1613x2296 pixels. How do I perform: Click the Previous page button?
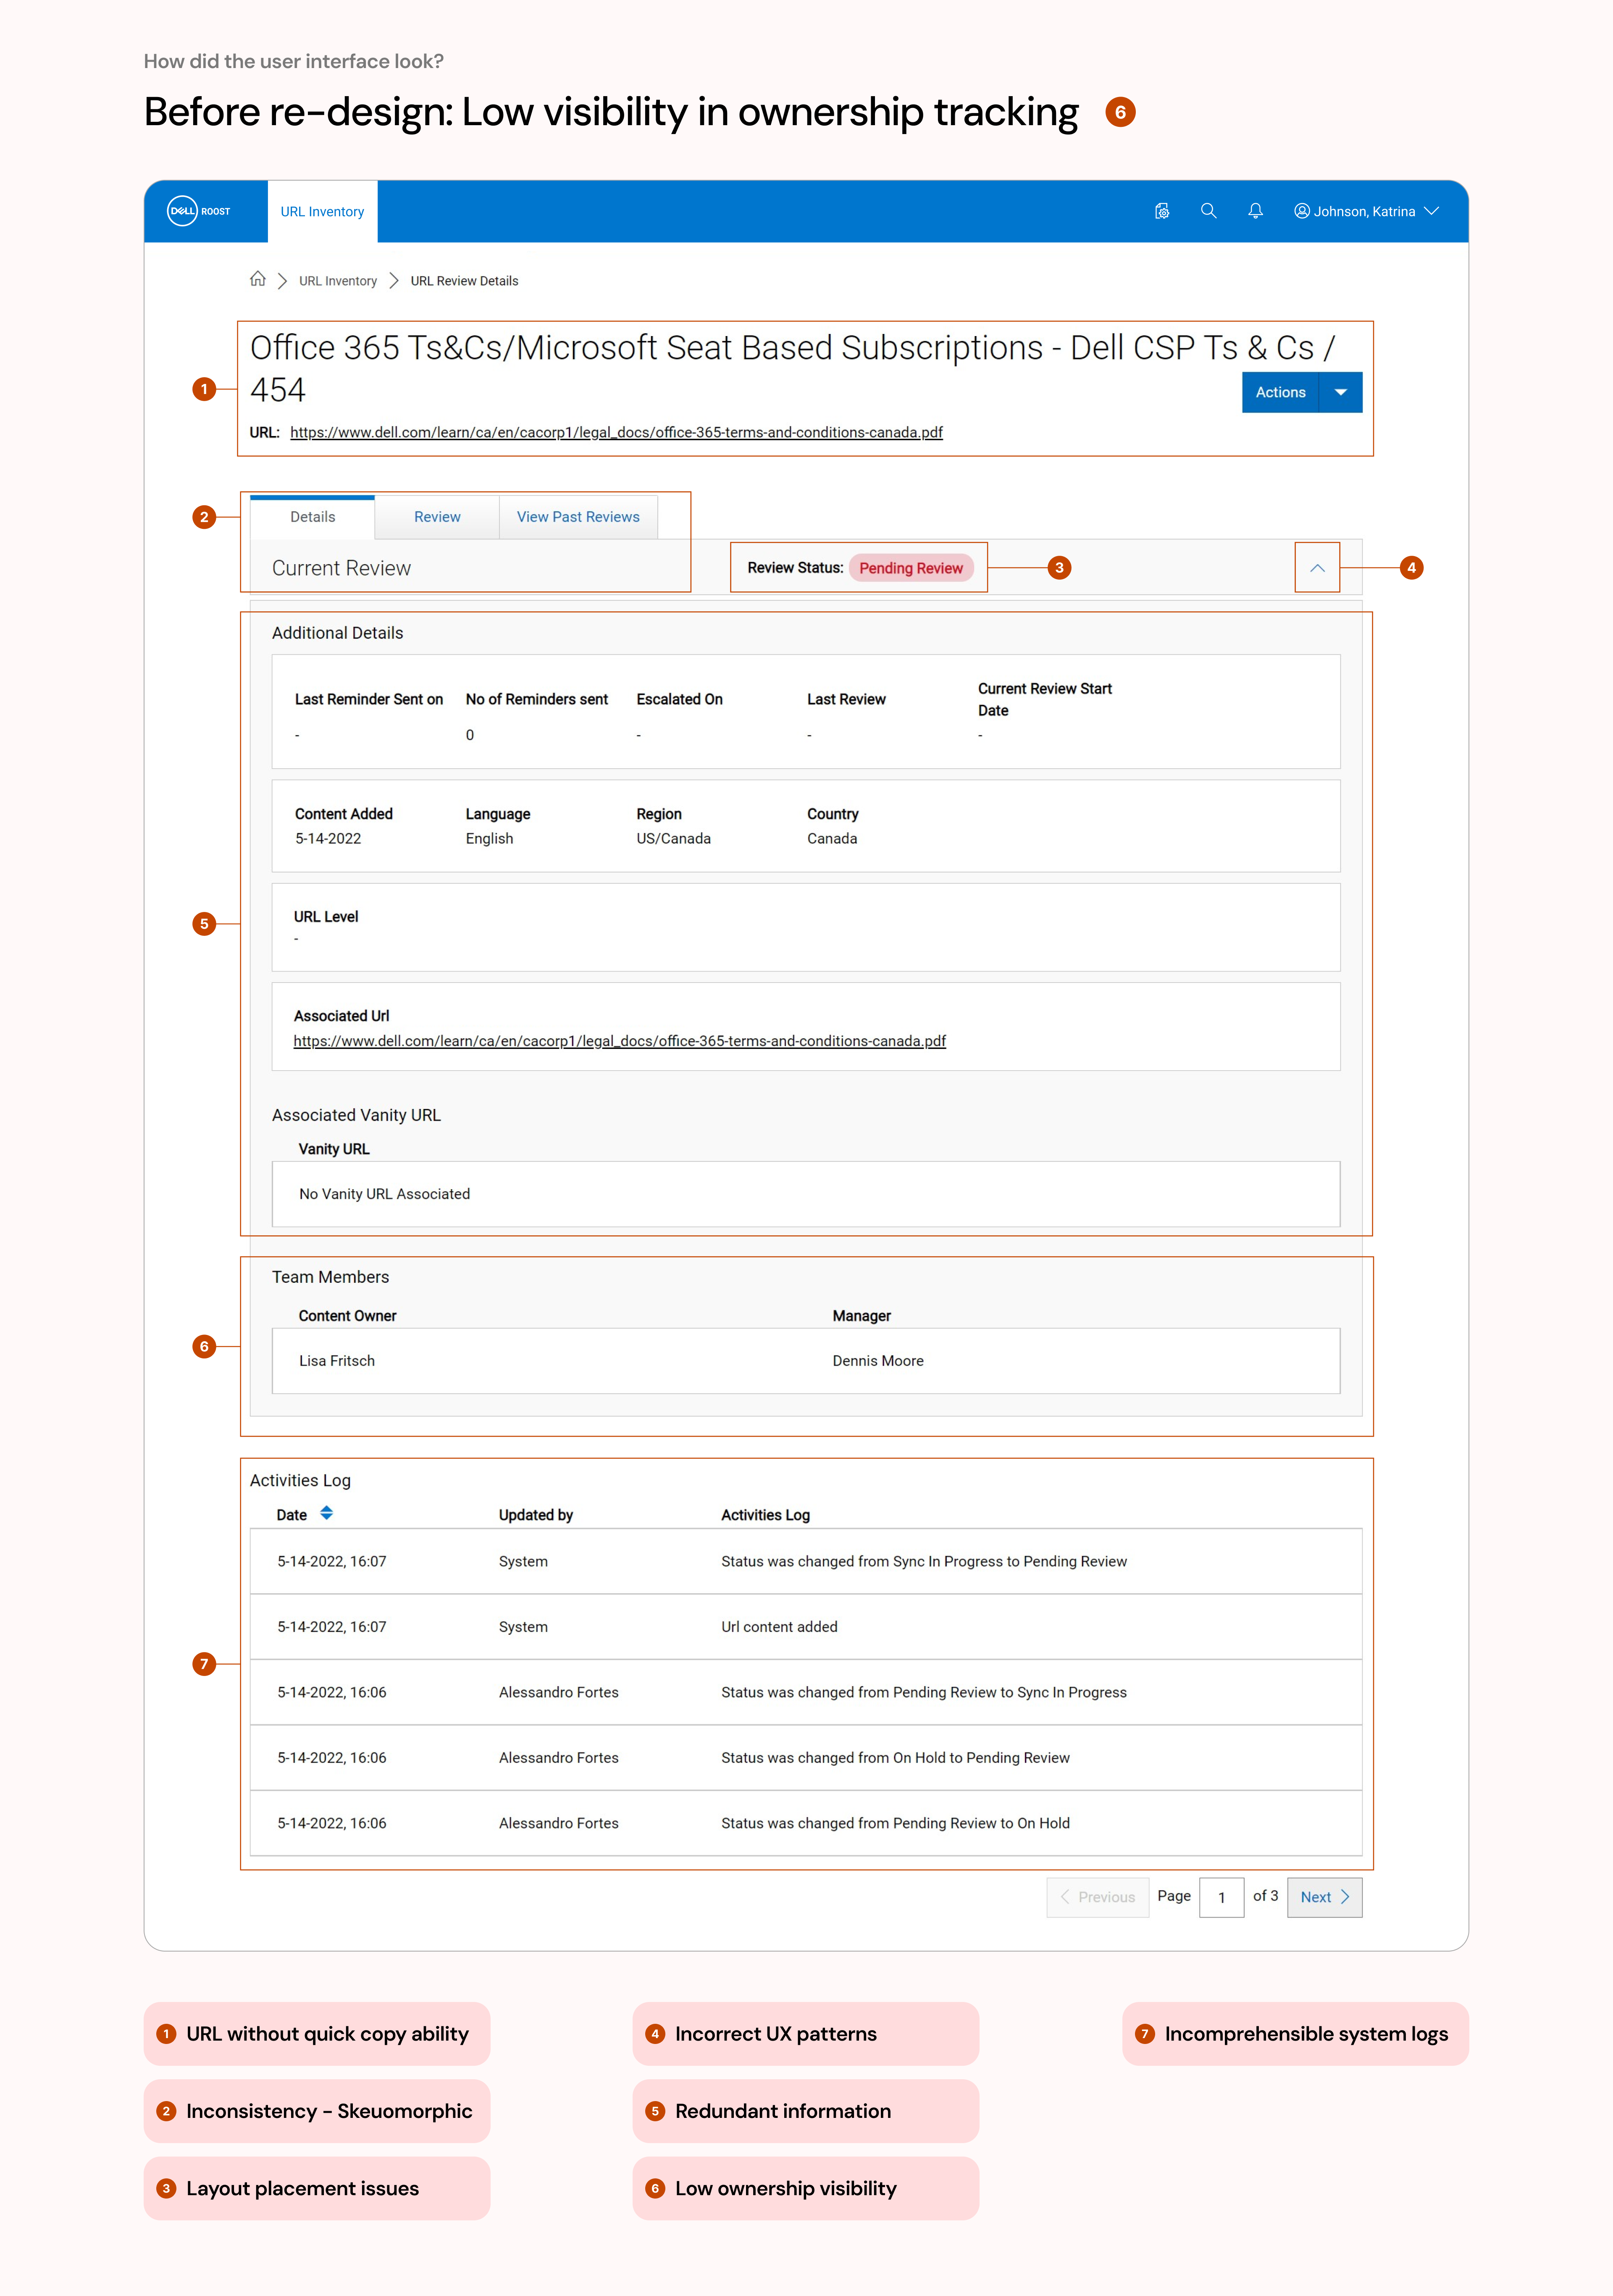pyautogui.click(x=1097, y=1897)
